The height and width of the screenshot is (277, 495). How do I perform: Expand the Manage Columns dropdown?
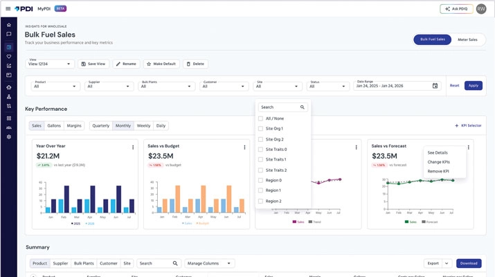209,263
